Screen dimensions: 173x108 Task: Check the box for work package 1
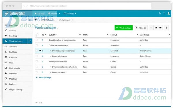[37, 61]
